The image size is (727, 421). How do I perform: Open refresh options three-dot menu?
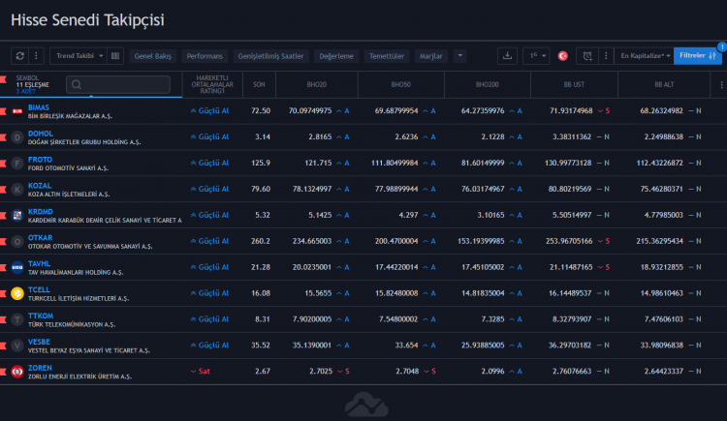pos(36,56)
